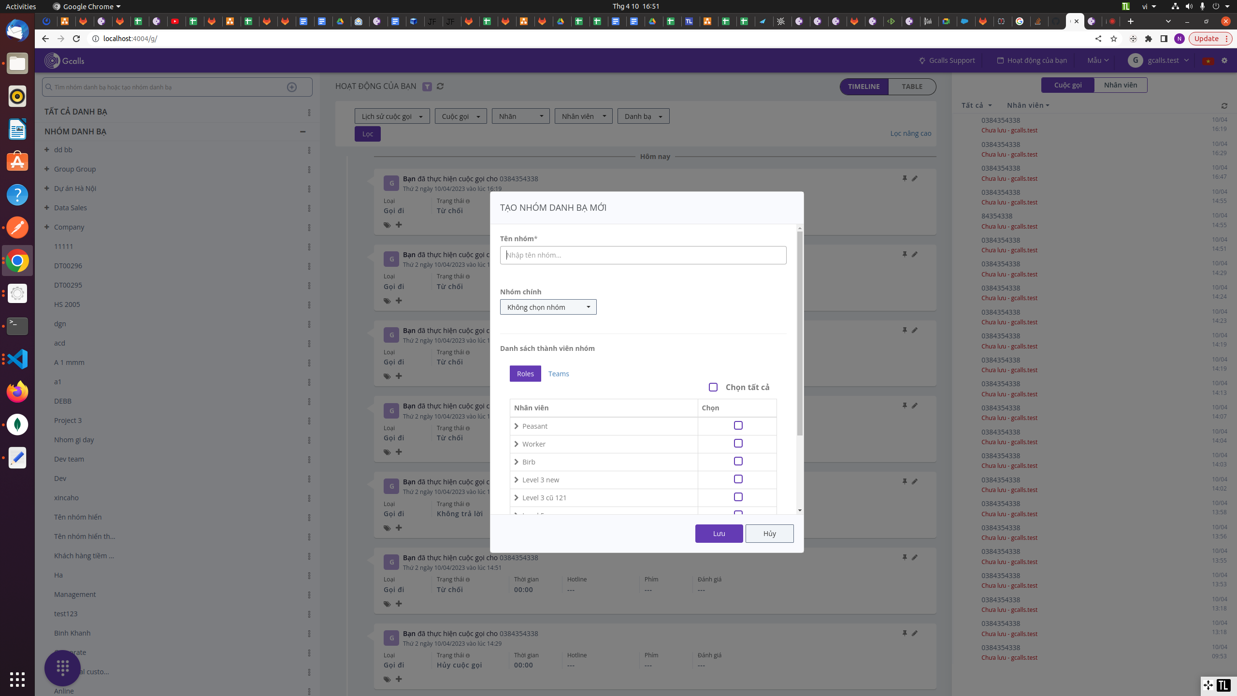Screen dimensions: 1237x696
Task: Select the Worker role checkbox
Action: [x=738, y=443]
